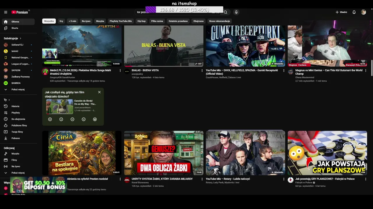Image resolution: width=373 pixels, height=209 pixels.
Task: Choose the fourth survey emoji face
Action: (x=84, y=119)
